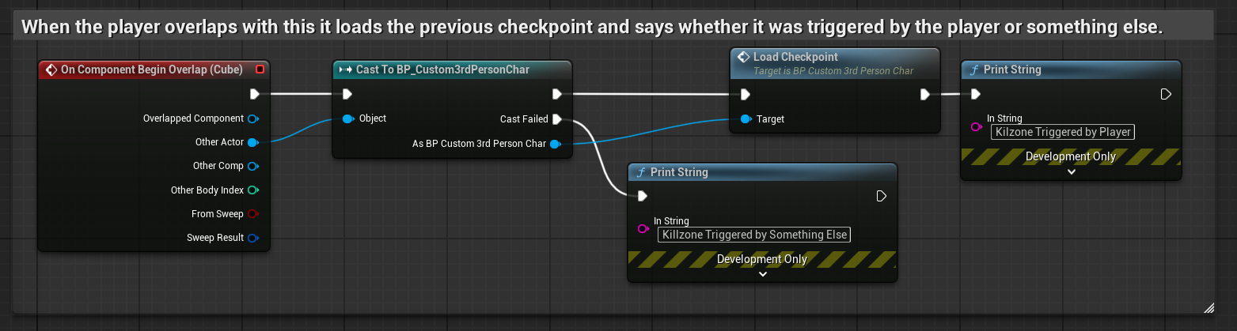
Task: Click the Development Only banner on player Print String
Action: pos(1071,156)
